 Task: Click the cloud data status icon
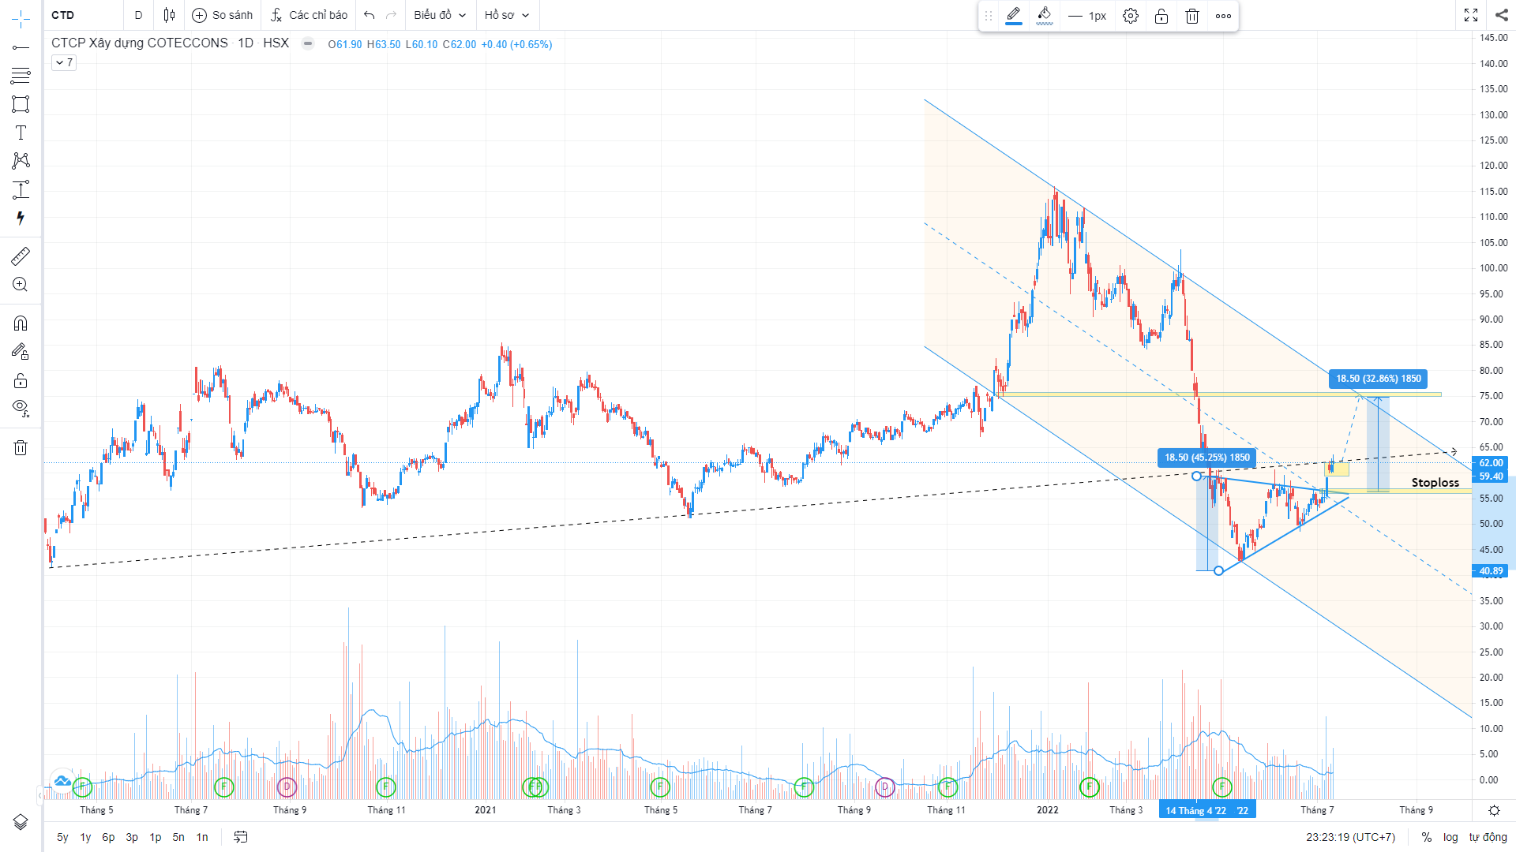(x=62, y=781)
